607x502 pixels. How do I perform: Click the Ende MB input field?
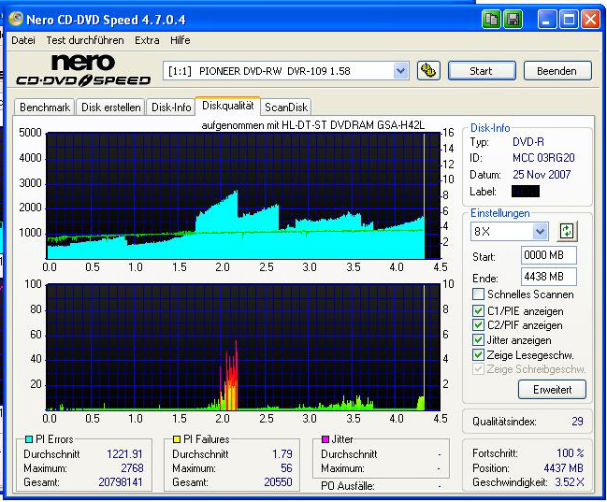[x=548, y=277]
